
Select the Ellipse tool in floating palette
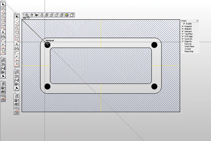17,33
